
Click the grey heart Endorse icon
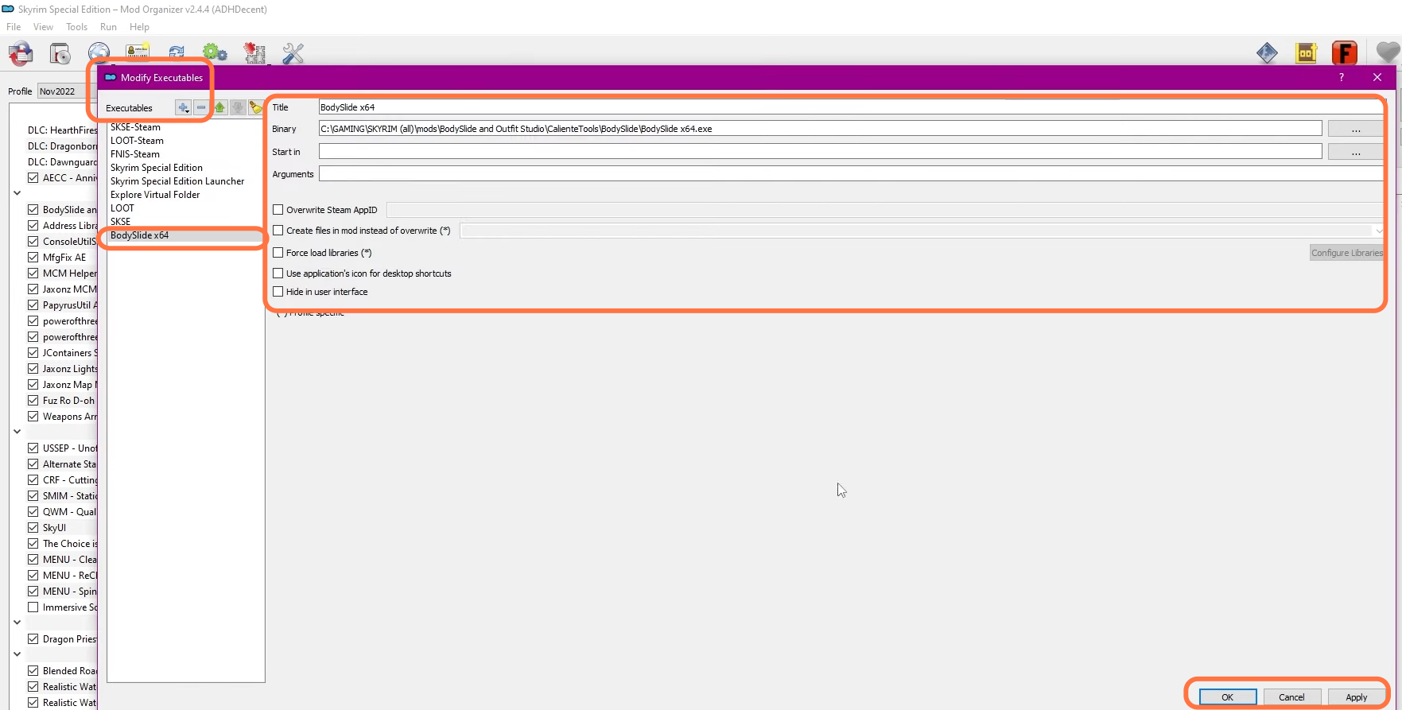[x=1388, y=53]
